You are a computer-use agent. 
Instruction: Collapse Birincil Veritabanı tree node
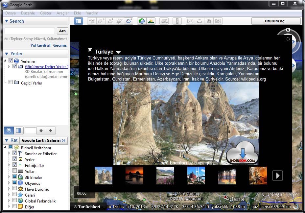(x=5, y=147)
